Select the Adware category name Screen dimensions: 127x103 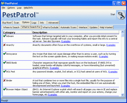[10, 36]
